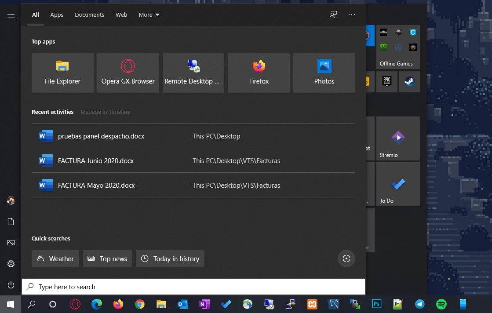Open Settings gear in the Start sidebar
492x313 pixels.
click(11, 264)
